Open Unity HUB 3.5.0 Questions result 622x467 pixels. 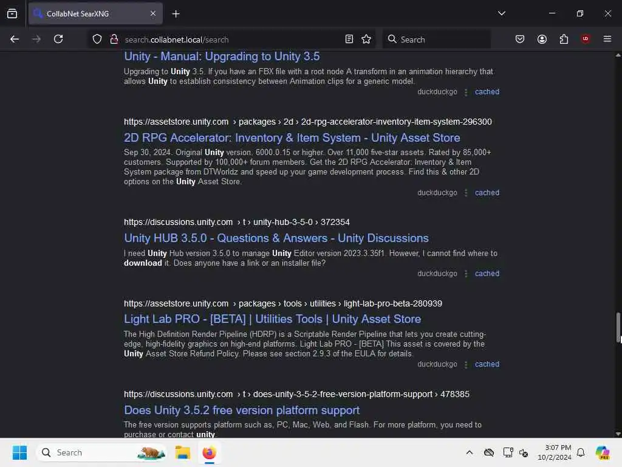[276, 238]
